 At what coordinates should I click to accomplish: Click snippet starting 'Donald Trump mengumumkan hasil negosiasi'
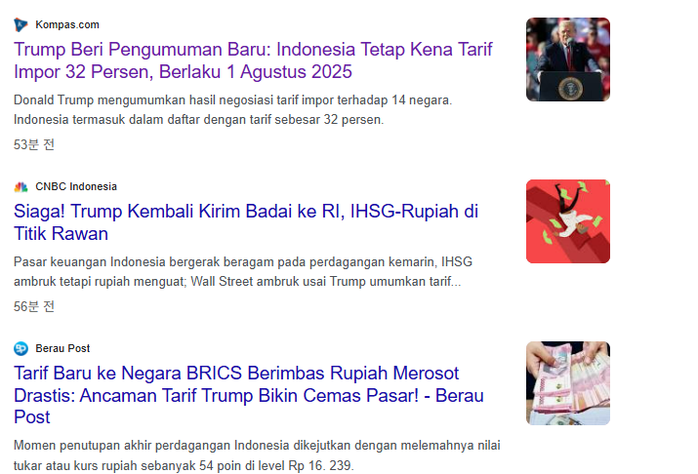tap(232, 110)
